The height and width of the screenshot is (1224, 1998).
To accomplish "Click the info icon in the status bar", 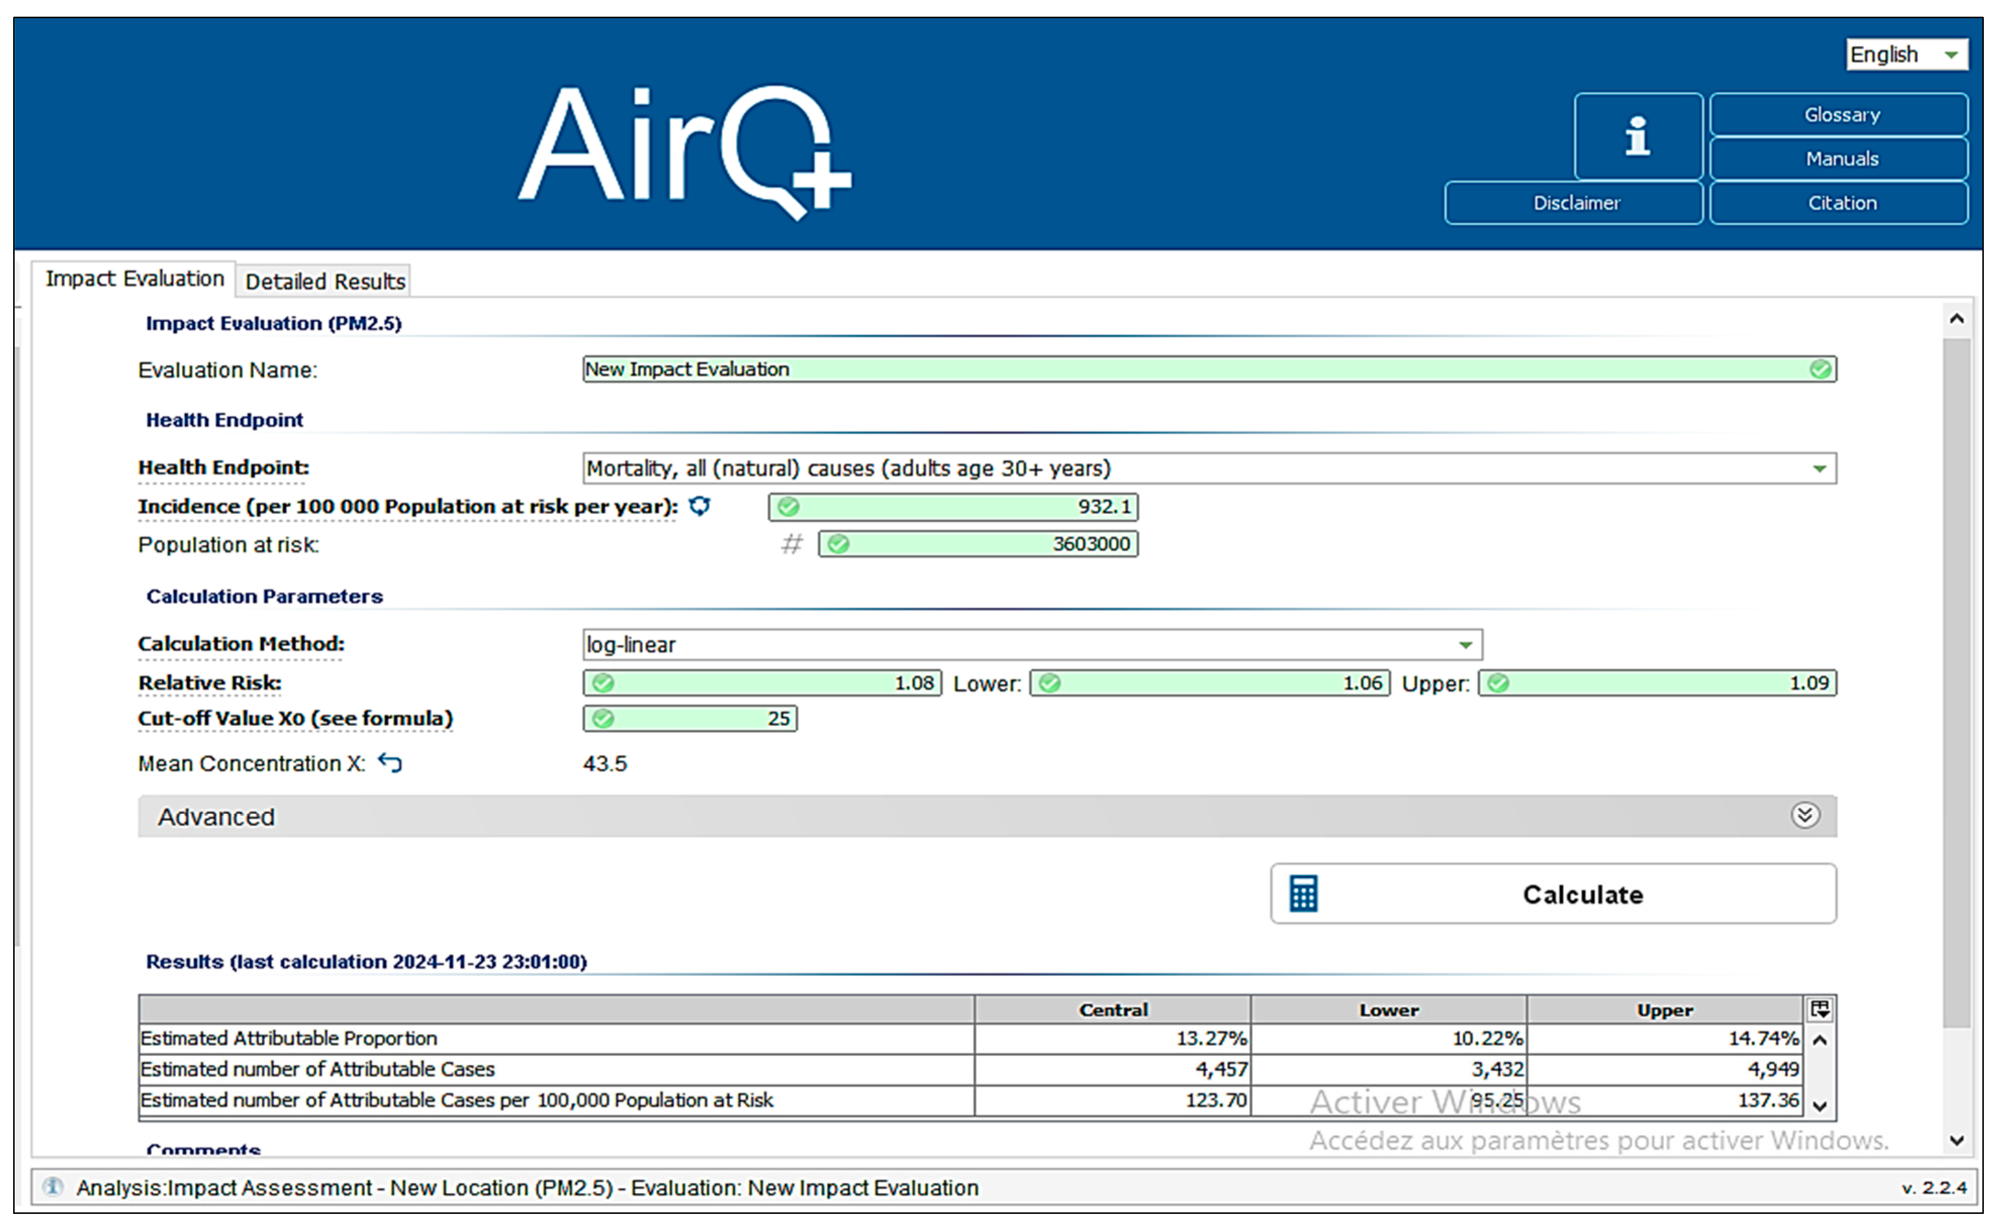I will coord(53,1187).
